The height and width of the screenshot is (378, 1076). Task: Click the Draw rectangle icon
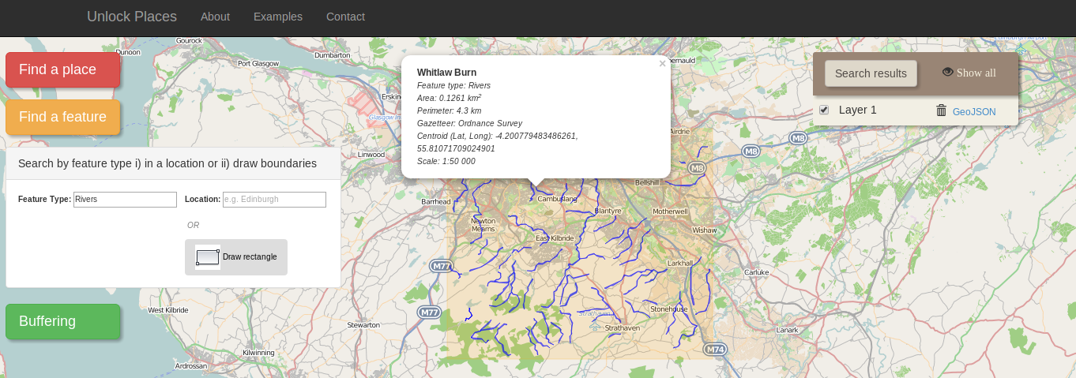[207, 257]
